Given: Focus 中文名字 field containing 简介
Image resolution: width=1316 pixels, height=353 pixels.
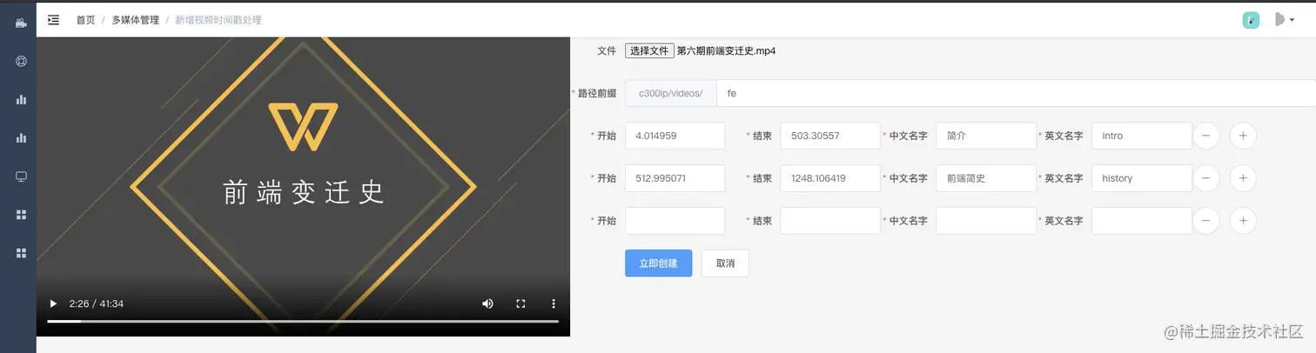Looking at the screenshot, I should tap(986, 136).
